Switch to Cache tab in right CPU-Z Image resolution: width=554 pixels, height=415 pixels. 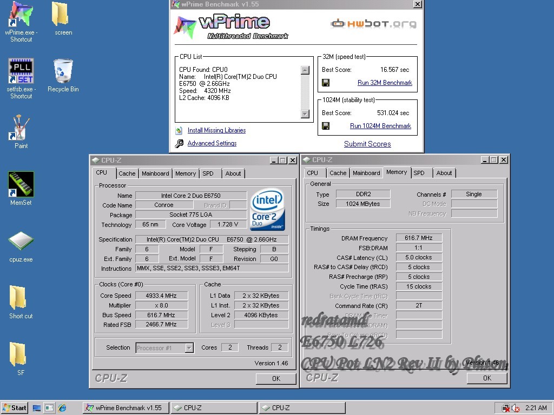click(338, 173)
